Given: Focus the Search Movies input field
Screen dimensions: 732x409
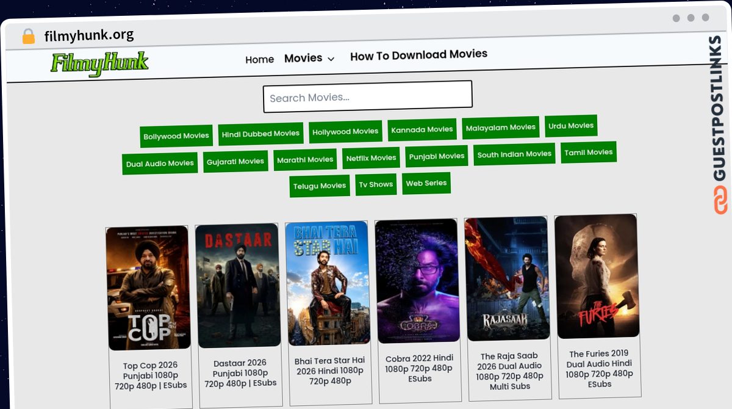Looking at the screenshot, I should coord(368,96).
